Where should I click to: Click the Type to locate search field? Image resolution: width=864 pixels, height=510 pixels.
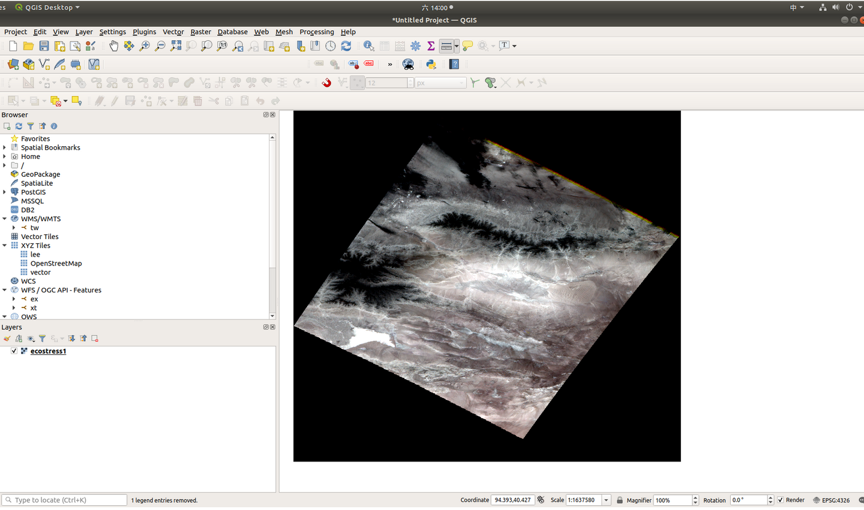[69, 500]
